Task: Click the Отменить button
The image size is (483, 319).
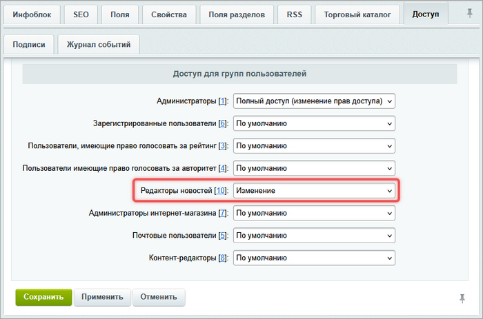Action: (x=159, y=297)
